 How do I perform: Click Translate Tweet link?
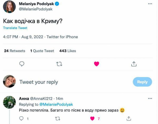[15, 28]
